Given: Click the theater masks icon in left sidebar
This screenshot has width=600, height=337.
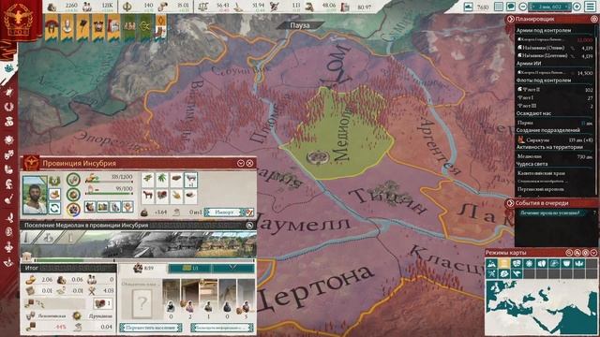Looking at the screenshot, I should 8,154.
